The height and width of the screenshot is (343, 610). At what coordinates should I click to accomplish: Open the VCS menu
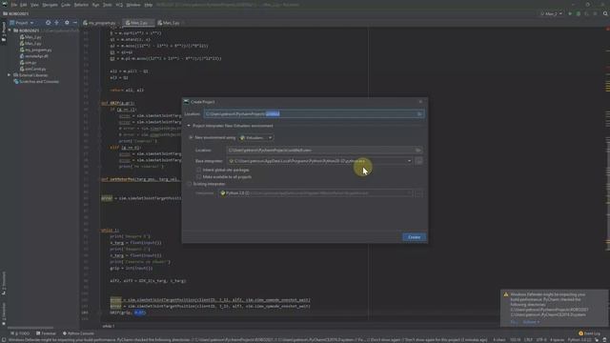tap(119, 5)
